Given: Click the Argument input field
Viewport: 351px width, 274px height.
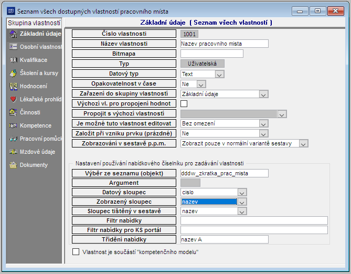Looking at the screenshot, I should point(190,183).
